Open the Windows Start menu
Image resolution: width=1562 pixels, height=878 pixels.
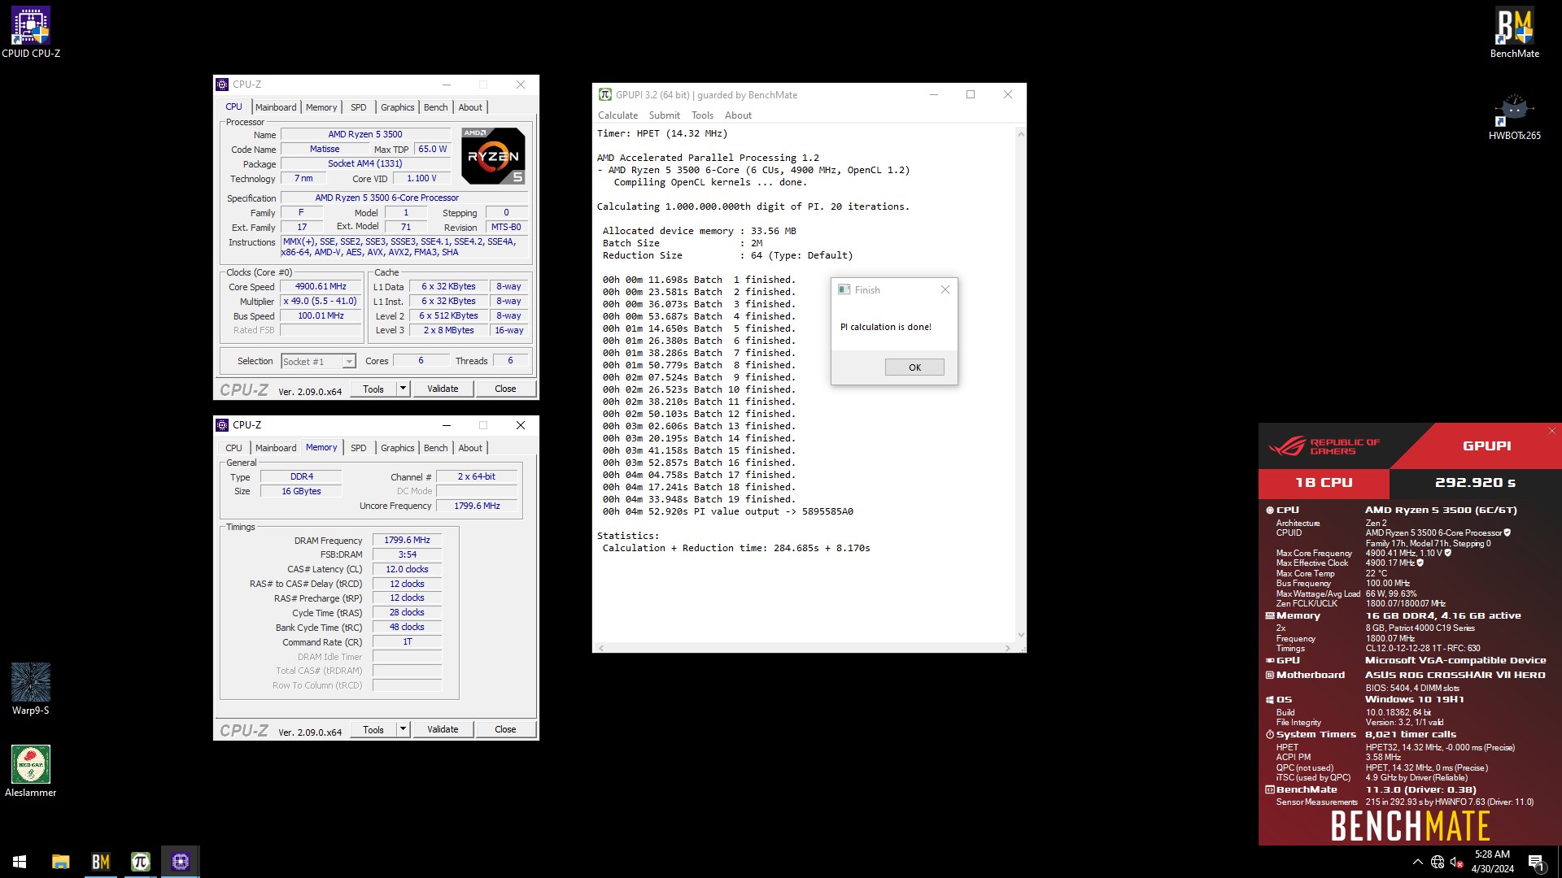(x=20, y=862)
